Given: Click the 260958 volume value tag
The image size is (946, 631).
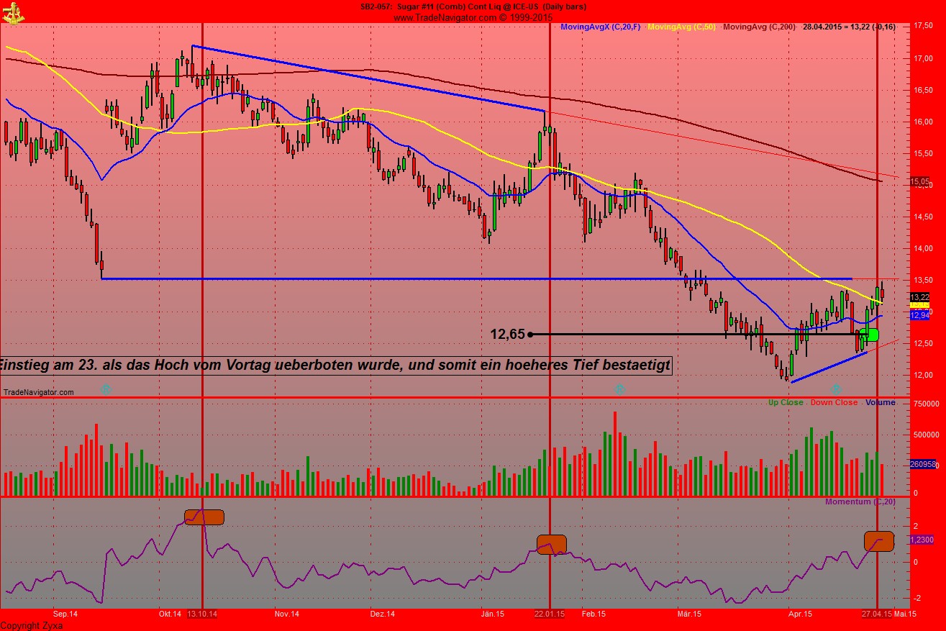Looking at the screenshot, I should [923, 464].
